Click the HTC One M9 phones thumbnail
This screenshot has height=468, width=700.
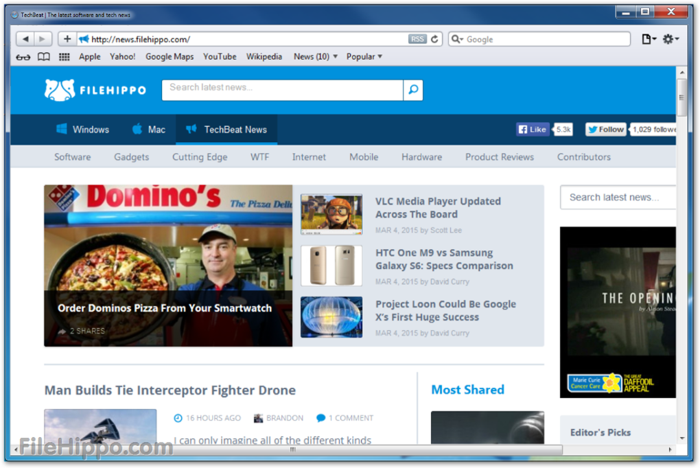pos(331,266)
